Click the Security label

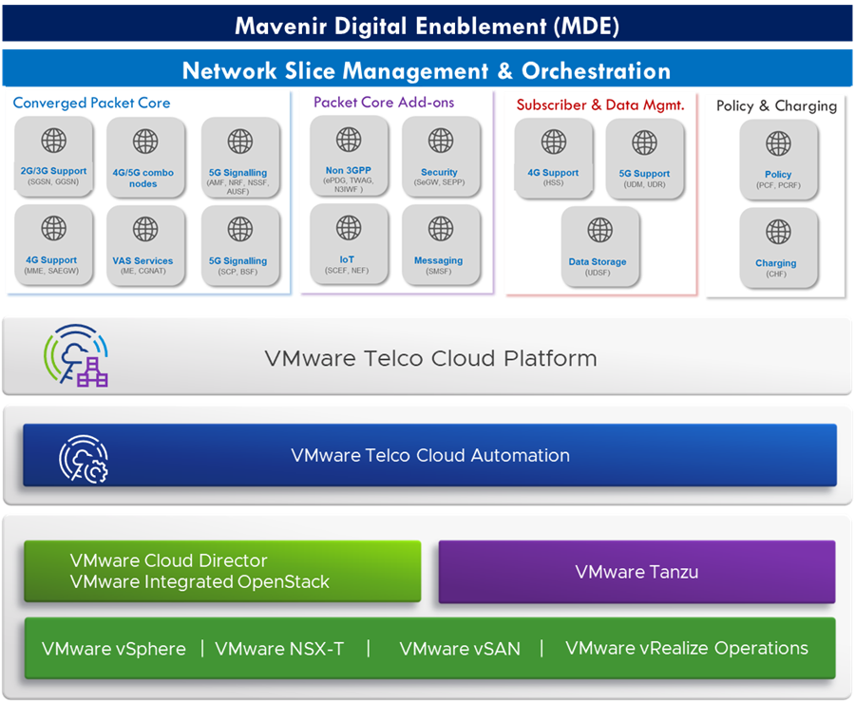pyautogui.click(x=439, y=172)
